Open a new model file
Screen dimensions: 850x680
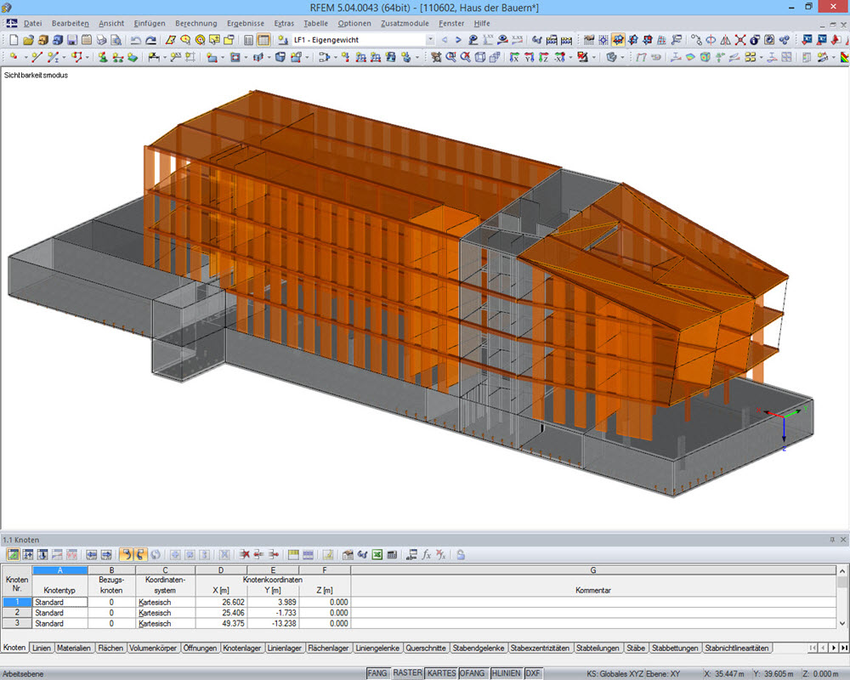(x=14, y=39)
